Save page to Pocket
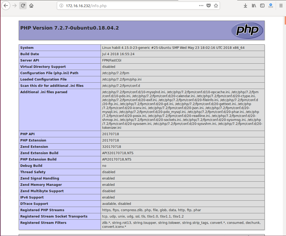 tap(208, 6)
